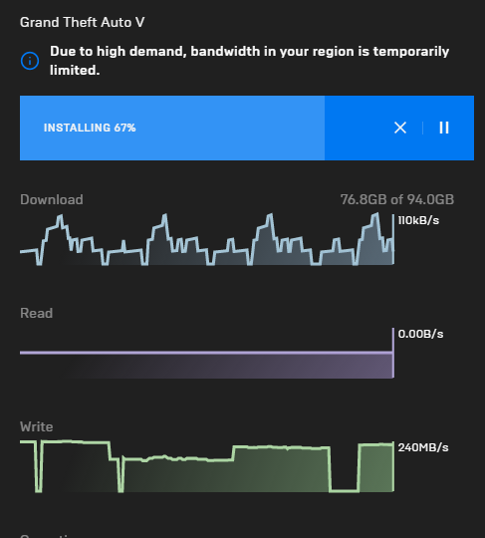This screenshot has width=485, height=538.
Task: Click the download speed graph
Action: point(207,239)
